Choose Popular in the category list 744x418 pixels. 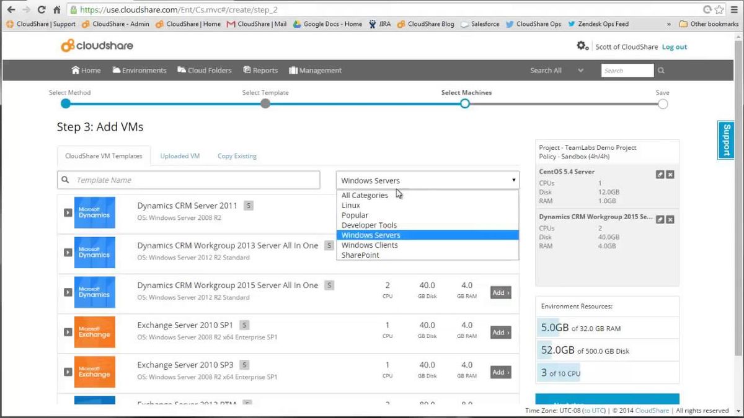(x=428, y=215)
